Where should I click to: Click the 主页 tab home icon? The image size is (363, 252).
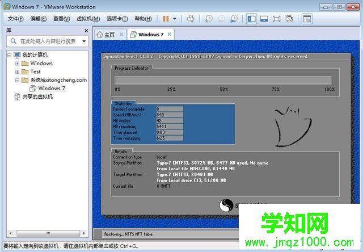[100, 35]
